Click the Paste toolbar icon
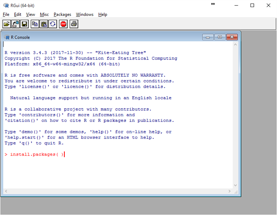 tap(44, 24)
